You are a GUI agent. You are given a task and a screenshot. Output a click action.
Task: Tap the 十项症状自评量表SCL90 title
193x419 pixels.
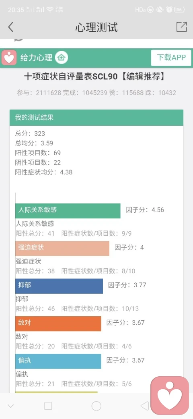pos(71,77)
